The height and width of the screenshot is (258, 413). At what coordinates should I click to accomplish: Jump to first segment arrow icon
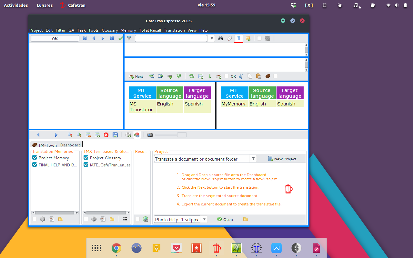[x=85, y=38]
